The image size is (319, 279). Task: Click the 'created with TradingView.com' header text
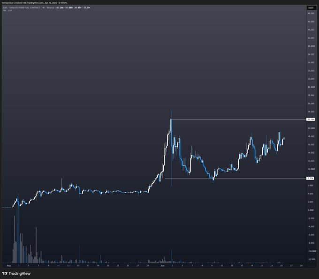click(30, 3)
